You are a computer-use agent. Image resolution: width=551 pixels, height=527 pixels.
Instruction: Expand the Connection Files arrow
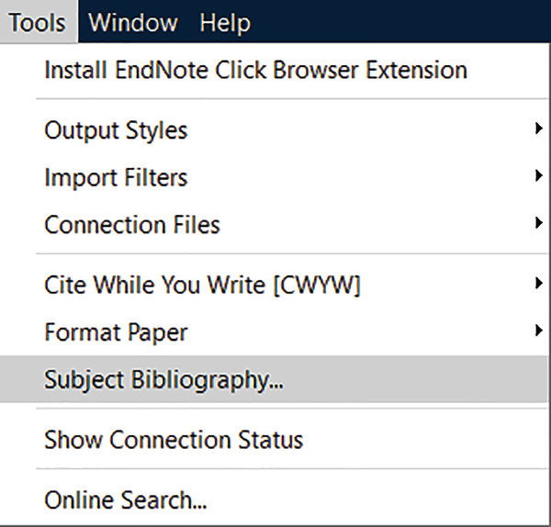point(538,223)
